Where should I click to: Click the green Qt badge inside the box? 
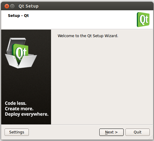pos(20,52)
